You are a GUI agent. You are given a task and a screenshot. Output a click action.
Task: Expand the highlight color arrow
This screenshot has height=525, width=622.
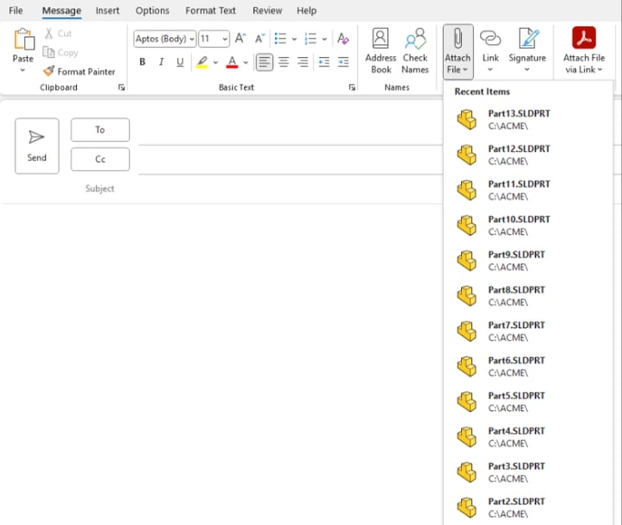click(x=215, y=62)
